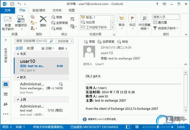The width and height of the screenshot is (190, 130).
Task: Open the 按 日期 arrange-by dropdown
Action: (47, 48)
